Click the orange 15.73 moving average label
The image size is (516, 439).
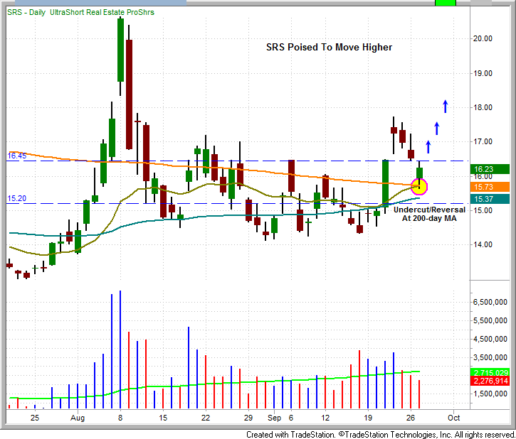pyautogui.click(x=490, y=187)
